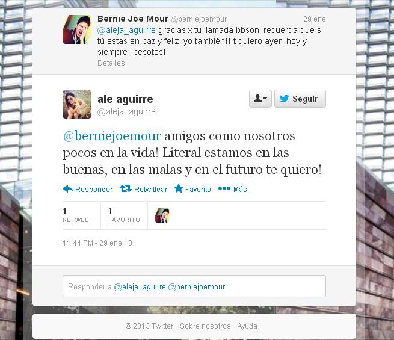
Task: Open Bernie Joe Mour's profile picture
Action: (77, 29)
